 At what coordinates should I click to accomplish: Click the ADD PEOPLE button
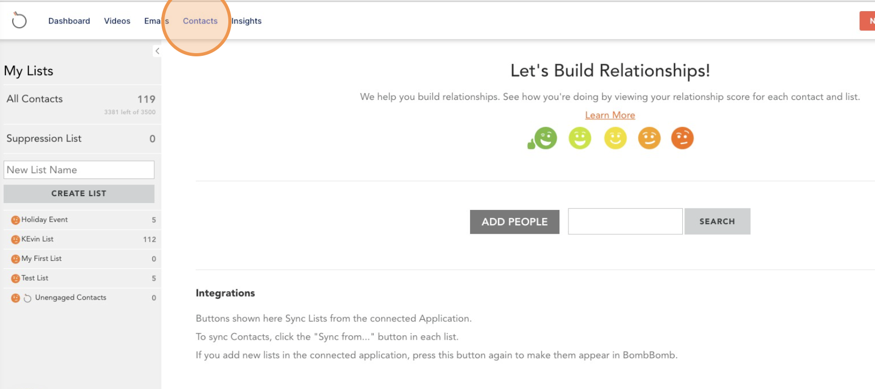pyautogui.click(x=515, y=222)
